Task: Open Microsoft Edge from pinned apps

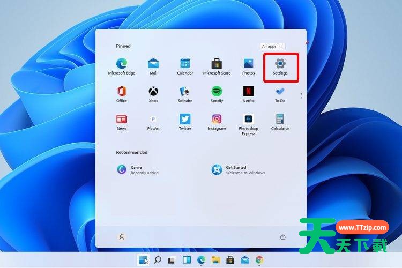Action: [x=122, y=63]
